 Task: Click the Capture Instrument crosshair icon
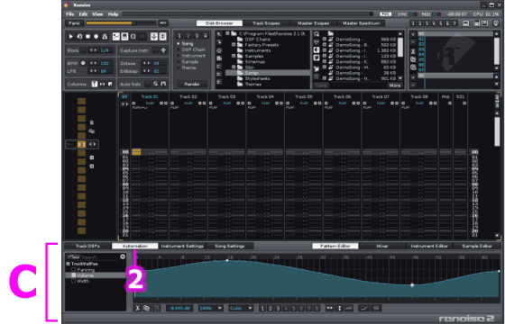163,50
